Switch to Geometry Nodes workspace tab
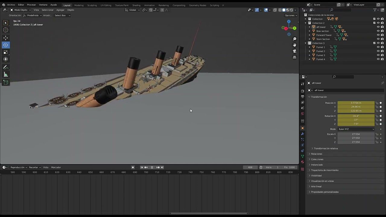Image resolution: width=386 pixels, height=217 pixels. [198, 5]
